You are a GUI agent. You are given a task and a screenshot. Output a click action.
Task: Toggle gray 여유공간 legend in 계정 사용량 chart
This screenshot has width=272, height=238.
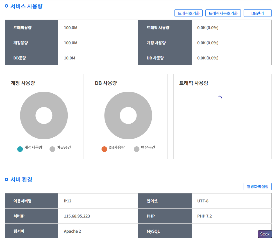(x=52, y=149)
